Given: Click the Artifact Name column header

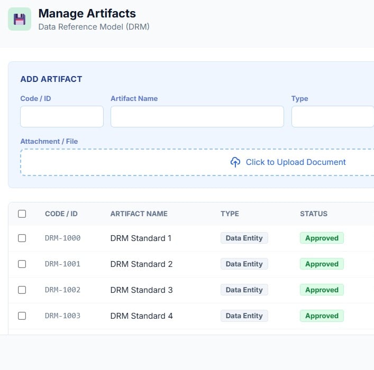Looking at the screenshot, I should pos(139,214).
